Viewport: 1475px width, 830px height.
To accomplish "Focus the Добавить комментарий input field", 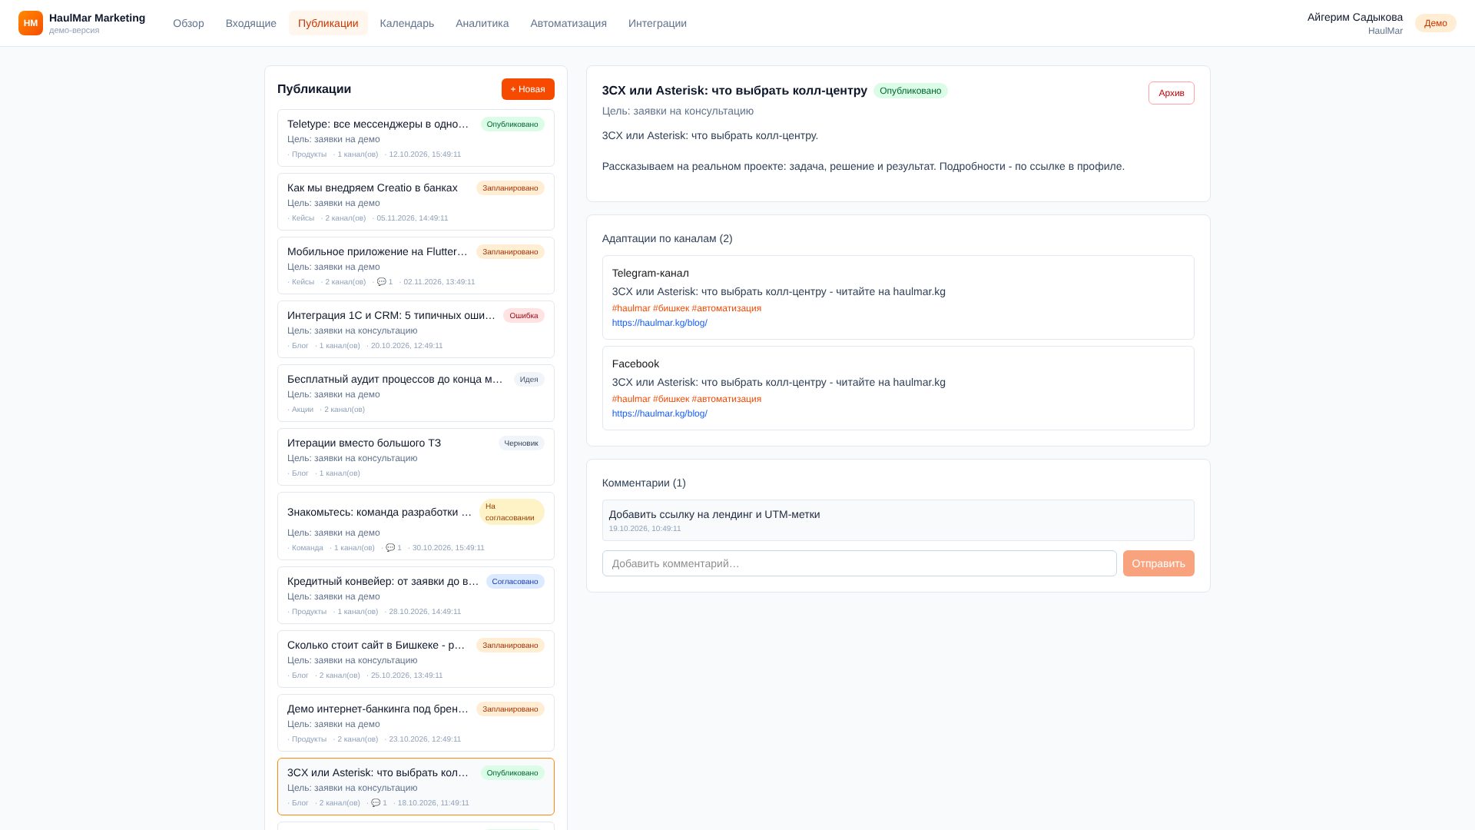I will pyautogui.click(x=860, y=563).
